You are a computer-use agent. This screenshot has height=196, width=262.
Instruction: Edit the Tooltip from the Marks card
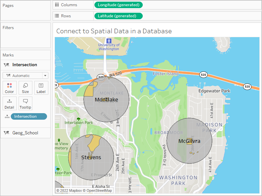coord(25,103)
